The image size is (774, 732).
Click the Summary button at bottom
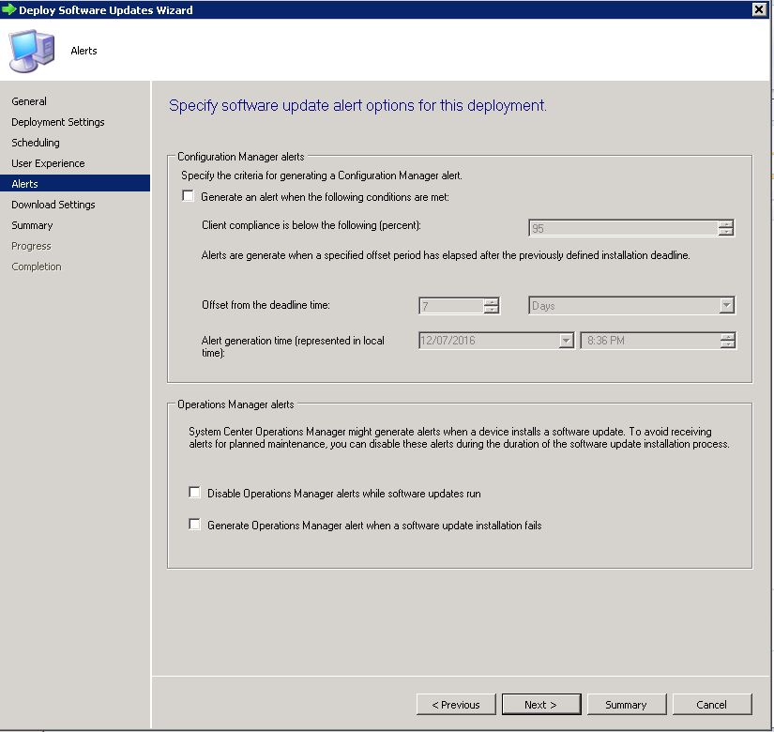pos(627,705)
